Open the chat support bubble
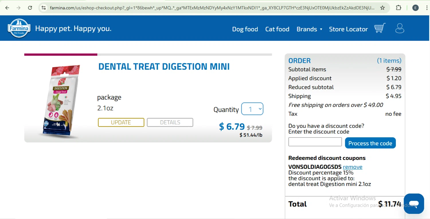The height and width of the screenshot is (219, 430). pyautogui.click(x=414, y=204)
